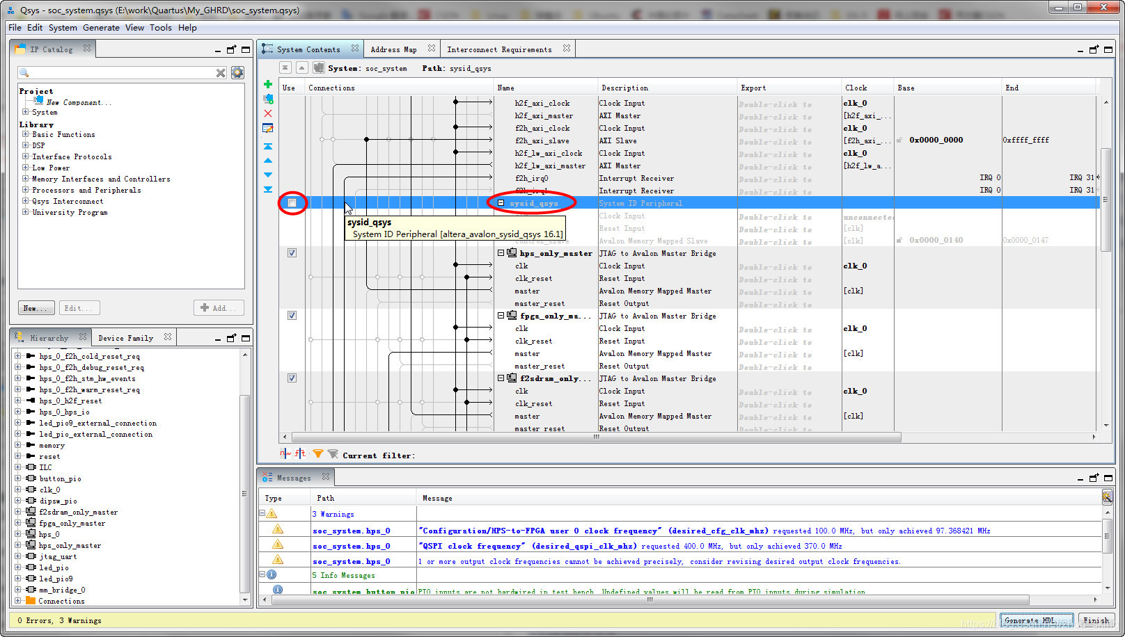Collapse the hps_only_master component row

click(x=501, y=253)
